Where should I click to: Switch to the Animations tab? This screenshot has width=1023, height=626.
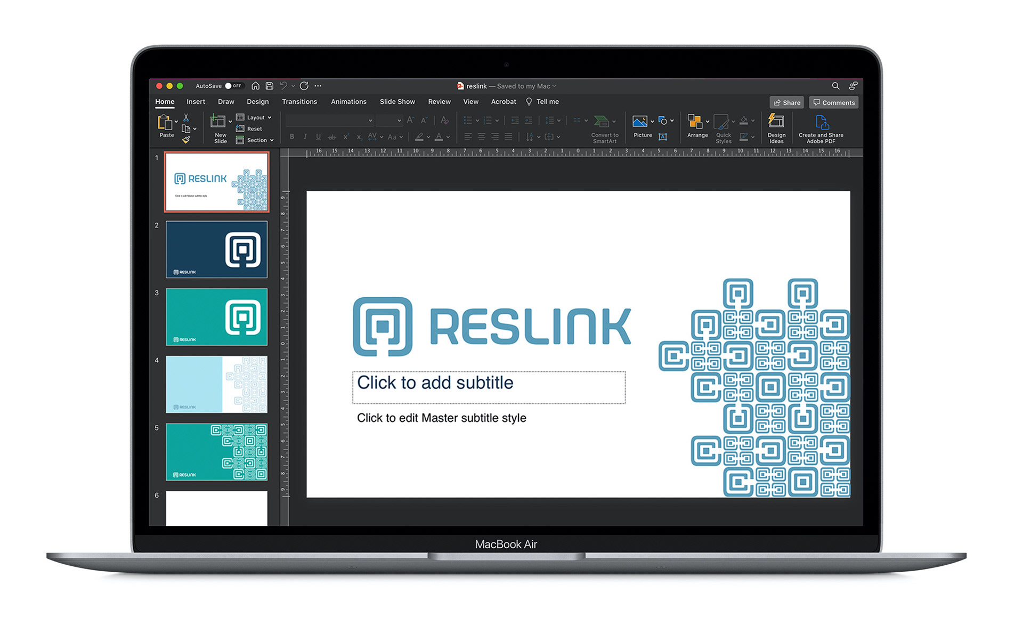[348, 102]
